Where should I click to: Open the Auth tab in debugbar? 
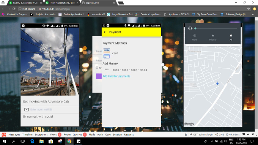tap(100, 135)
